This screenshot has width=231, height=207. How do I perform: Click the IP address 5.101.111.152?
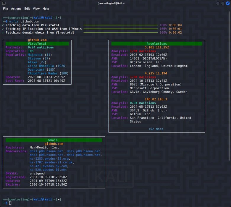(157, 47)
